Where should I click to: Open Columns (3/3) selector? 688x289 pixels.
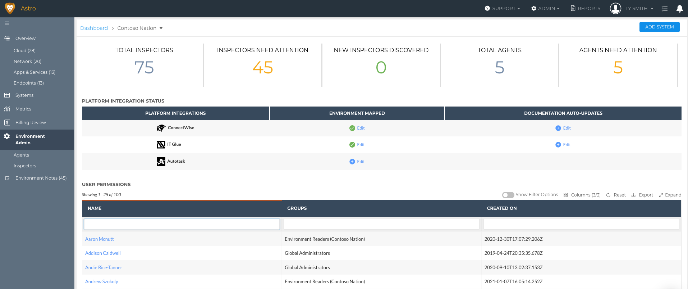(582, 195)
